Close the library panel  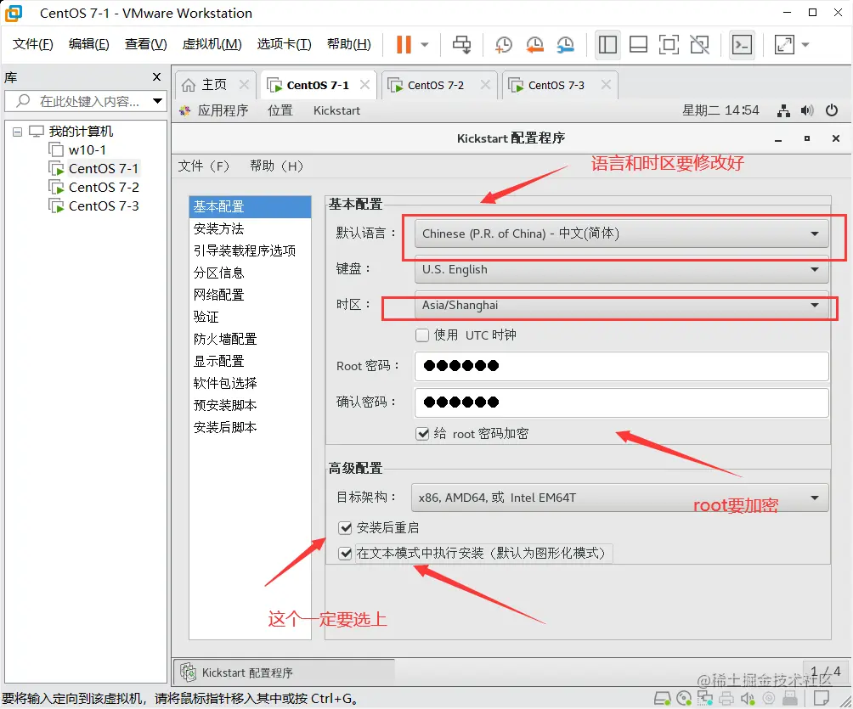156,77
